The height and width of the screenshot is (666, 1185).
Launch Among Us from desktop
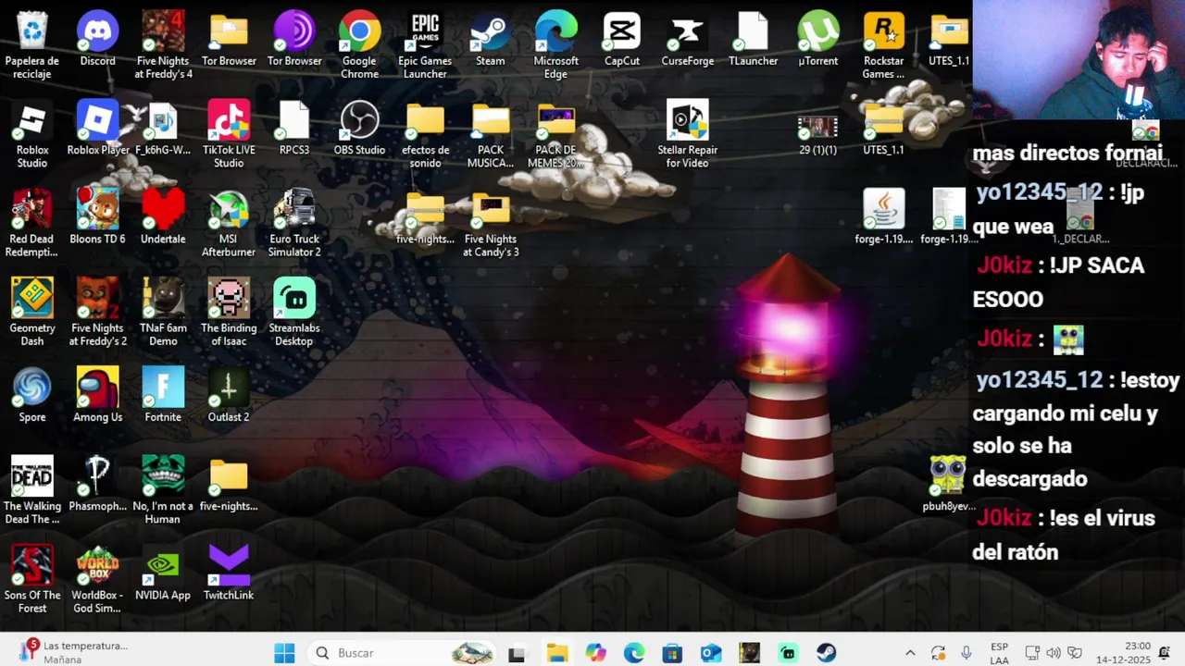click(x=97, y=395)
